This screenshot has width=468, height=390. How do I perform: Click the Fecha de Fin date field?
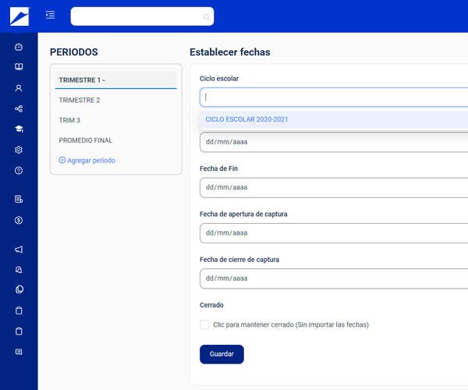[334, 188]
